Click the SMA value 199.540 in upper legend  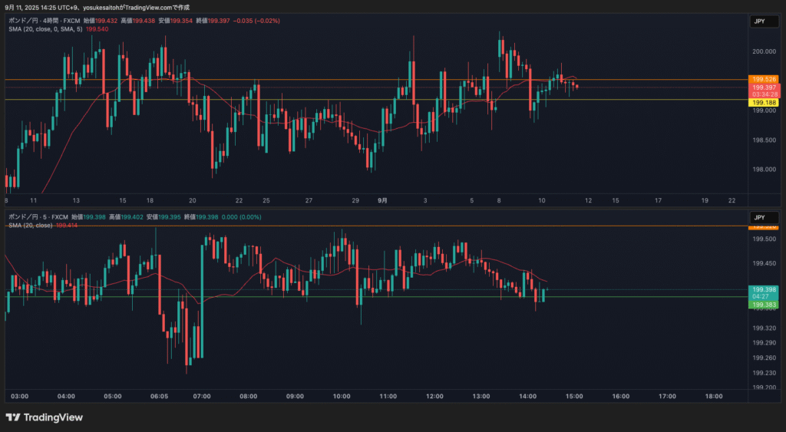(x=98, y=29)
